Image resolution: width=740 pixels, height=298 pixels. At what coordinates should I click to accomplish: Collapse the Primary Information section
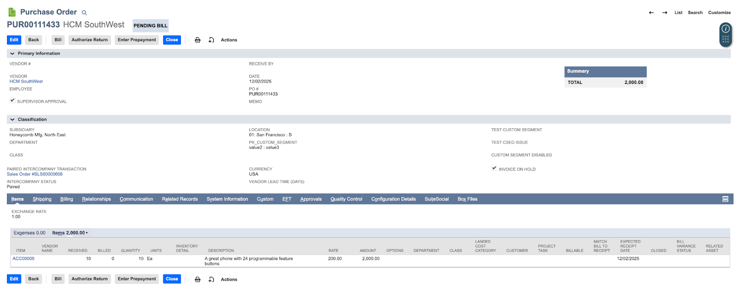(12, 54)
